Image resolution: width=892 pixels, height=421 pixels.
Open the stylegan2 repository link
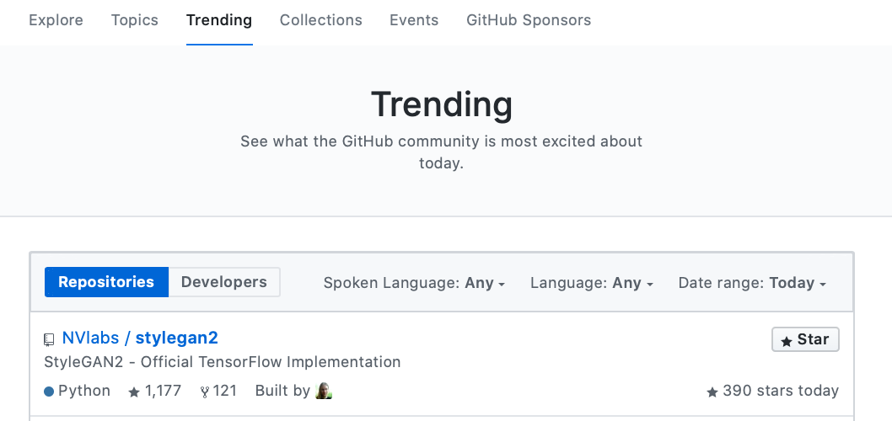(x=177, y=338)
